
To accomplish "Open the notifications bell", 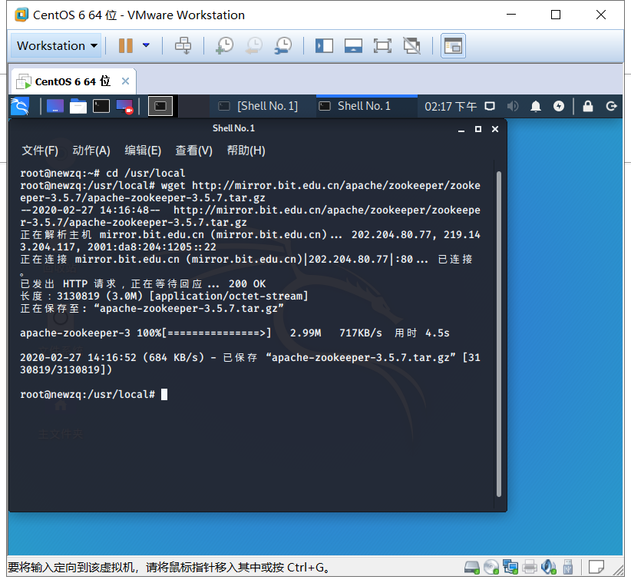I will [x=536, y=106].
